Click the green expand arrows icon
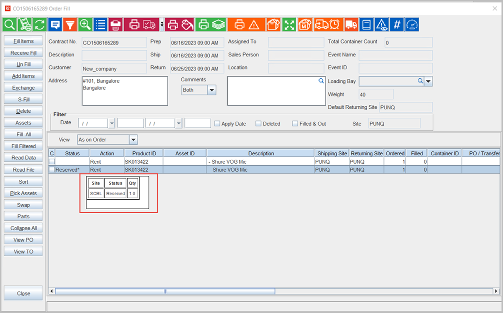 tap(289, 24)
